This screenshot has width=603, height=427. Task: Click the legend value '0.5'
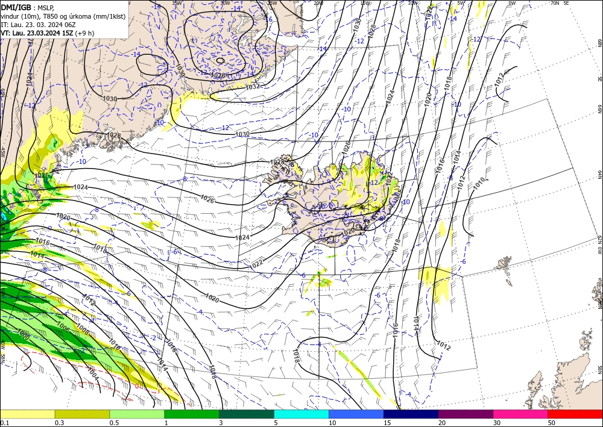coord(114,423)
